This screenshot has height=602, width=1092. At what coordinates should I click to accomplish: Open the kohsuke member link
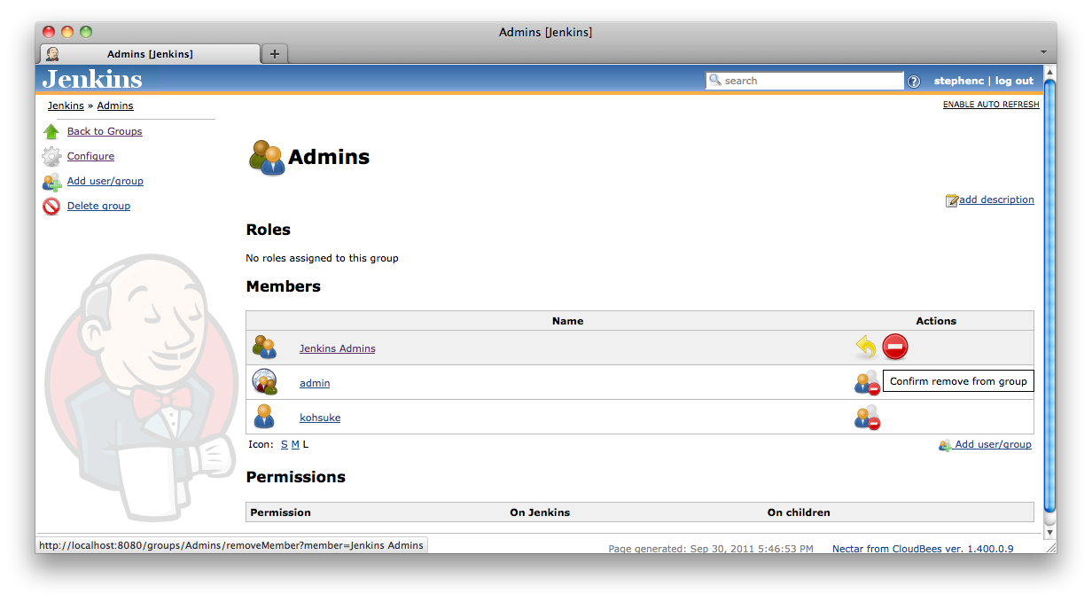(x=320, y=418)
